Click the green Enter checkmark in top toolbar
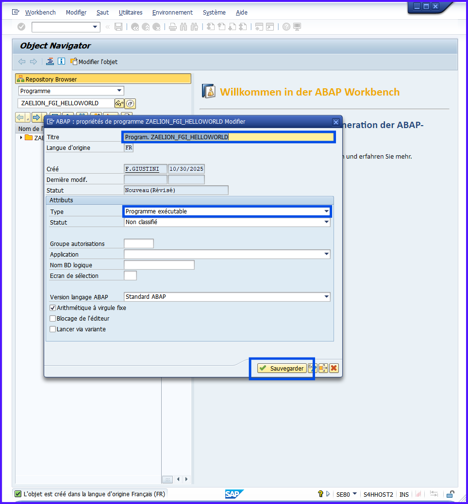Image resolution: width=468 pixels, height=504 pixels. 21,27
